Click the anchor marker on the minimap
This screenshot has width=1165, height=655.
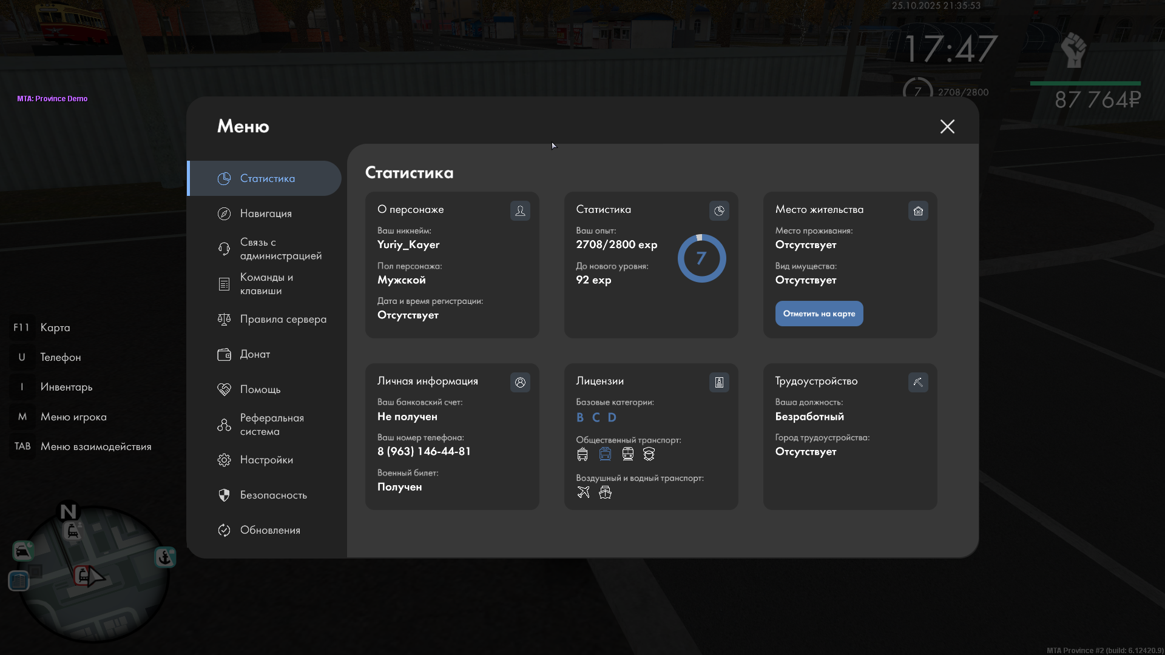coord(164,557)
